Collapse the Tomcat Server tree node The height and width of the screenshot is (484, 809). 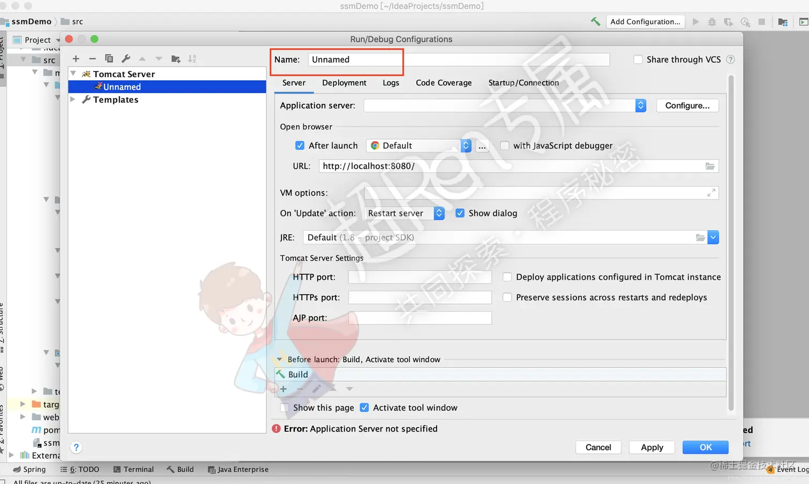73,74
